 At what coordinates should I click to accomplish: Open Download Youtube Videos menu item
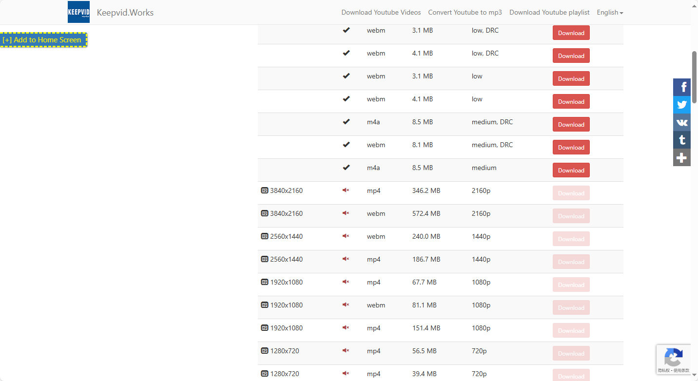[381, 12]
